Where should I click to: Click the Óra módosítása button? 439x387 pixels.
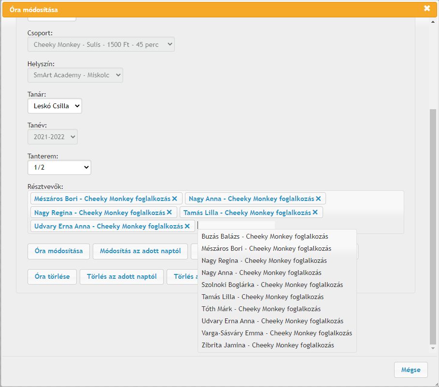59,251
